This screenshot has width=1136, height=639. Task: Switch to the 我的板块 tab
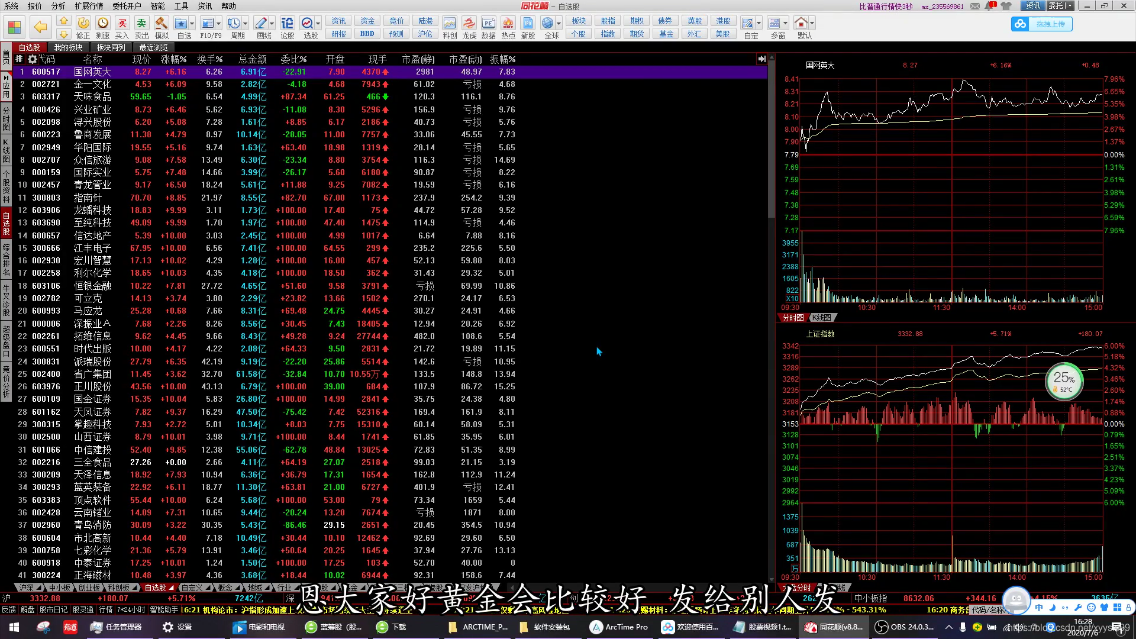68,47
